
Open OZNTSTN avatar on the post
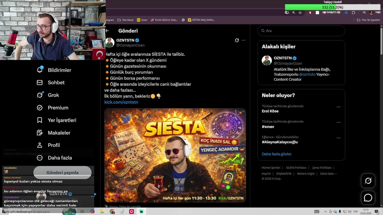click(110, 42)
